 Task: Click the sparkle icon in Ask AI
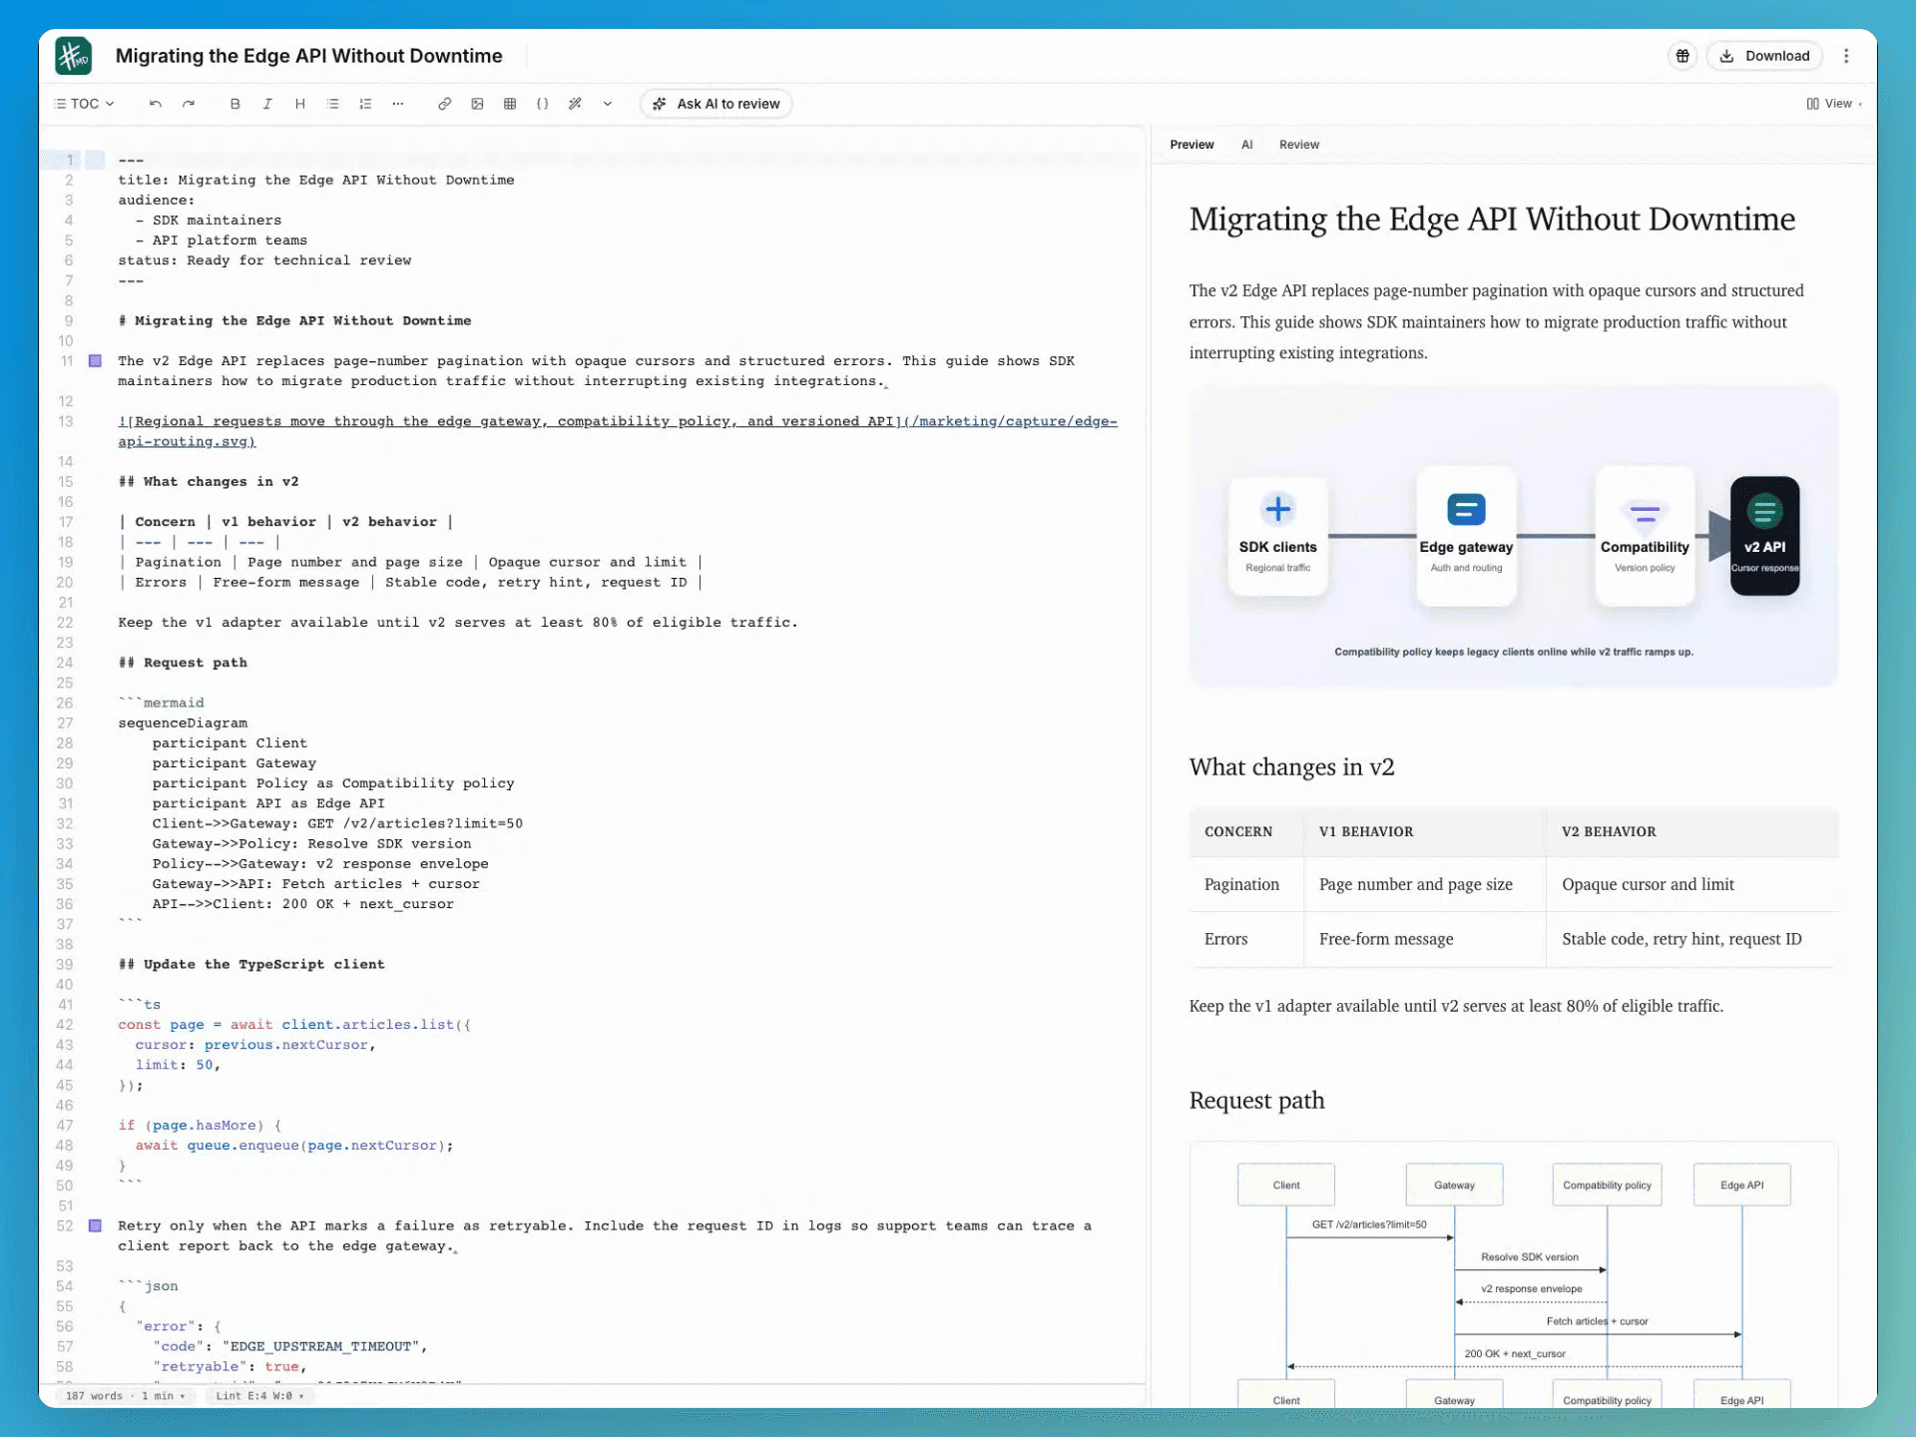(659, 104)
